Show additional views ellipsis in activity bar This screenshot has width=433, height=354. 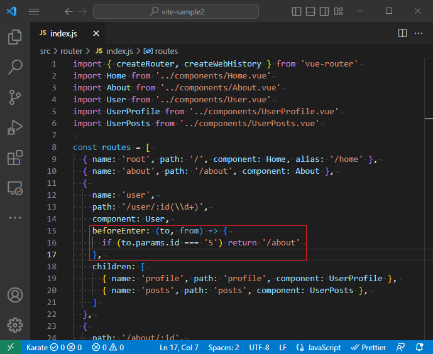click(15, 218)
